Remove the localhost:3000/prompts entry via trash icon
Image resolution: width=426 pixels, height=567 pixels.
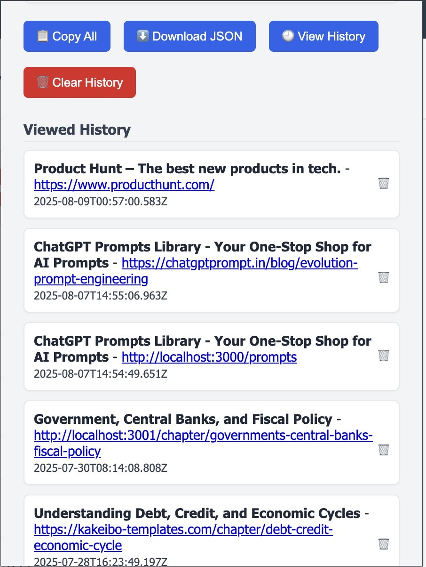383,356
